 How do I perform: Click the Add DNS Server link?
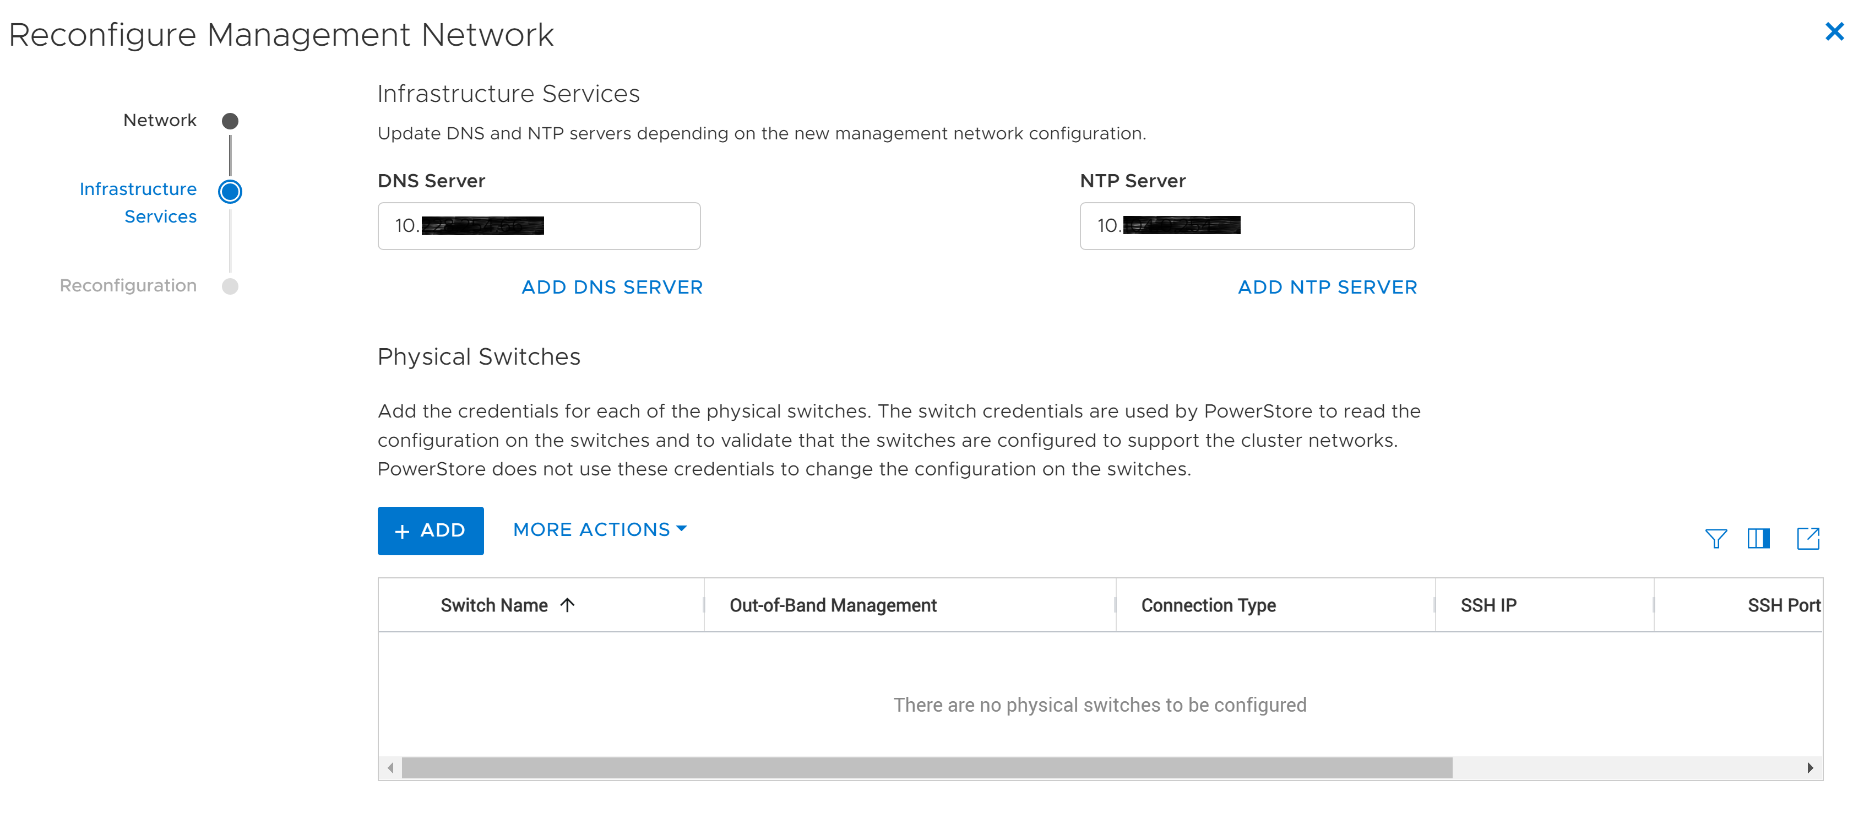[611, 287]
